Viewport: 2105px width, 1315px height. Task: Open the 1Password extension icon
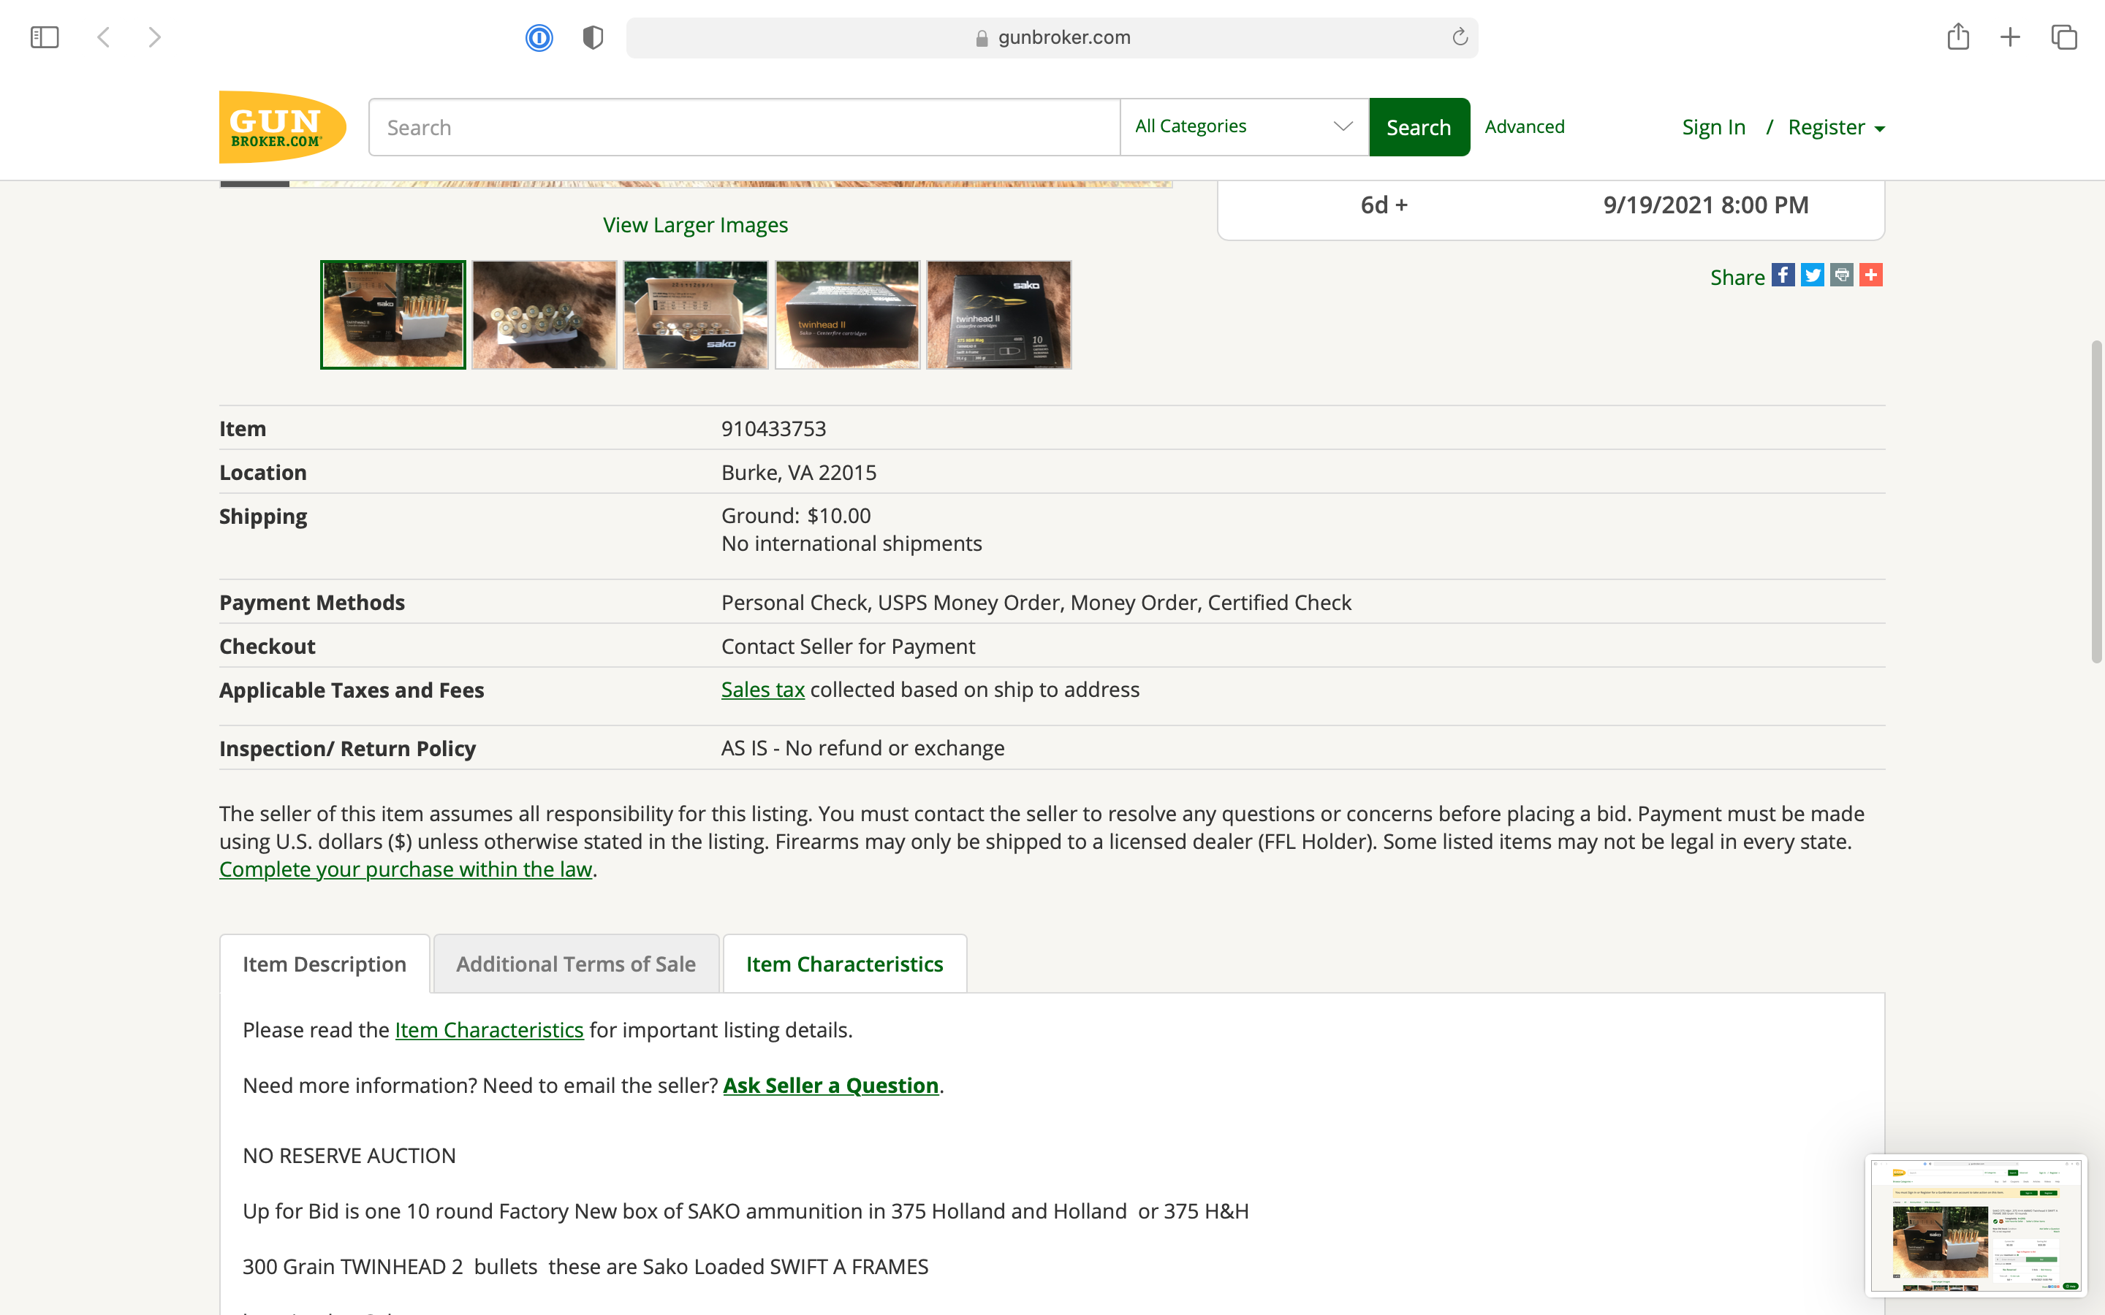pyautogui.click(x=539, y=37)
